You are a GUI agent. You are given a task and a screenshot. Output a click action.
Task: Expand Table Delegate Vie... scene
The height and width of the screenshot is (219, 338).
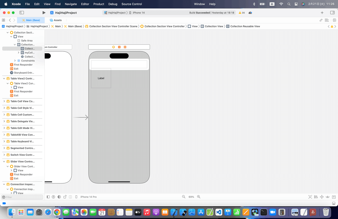click(4, 121)
